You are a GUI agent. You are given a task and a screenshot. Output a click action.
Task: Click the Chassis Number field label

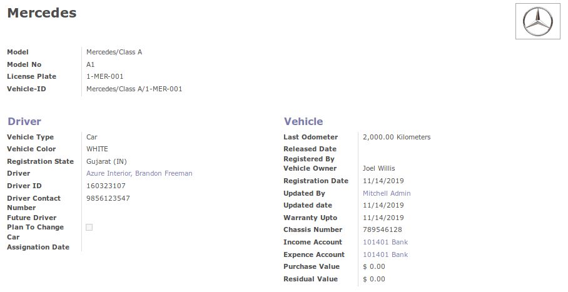[313, 229]
